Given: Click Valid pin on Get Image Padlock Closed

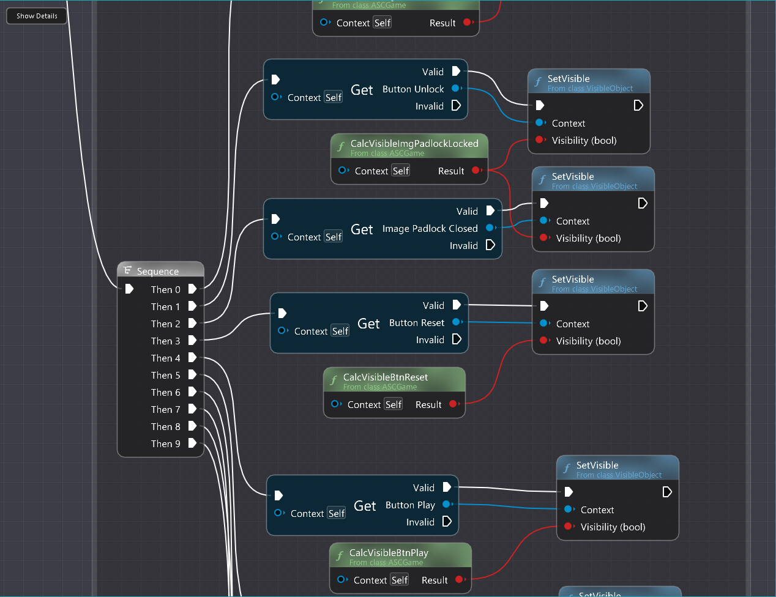Looking at the screenshot, I should pyautogui.click(x=490, y=210).
